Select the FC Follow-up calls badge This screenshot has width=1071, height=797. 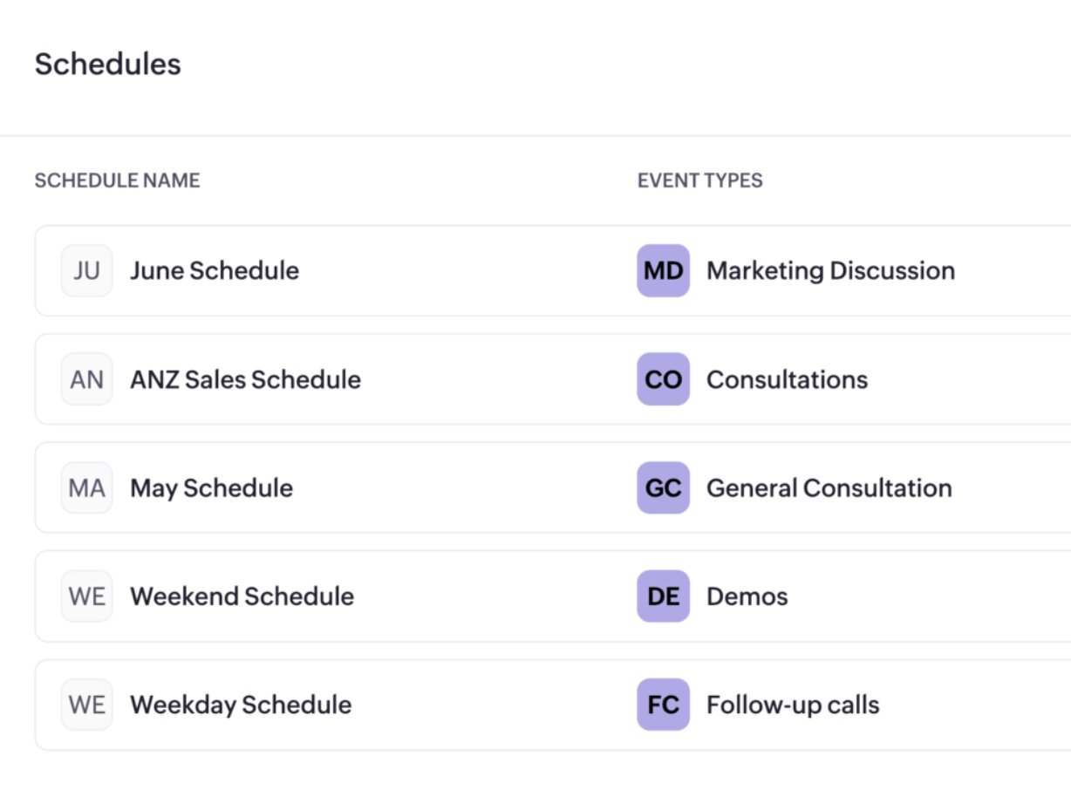[663, 705]
